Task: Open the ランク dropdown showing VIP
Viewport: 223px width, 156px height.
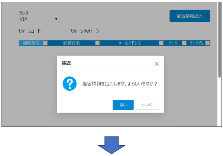Action: [x=39, y=19]
